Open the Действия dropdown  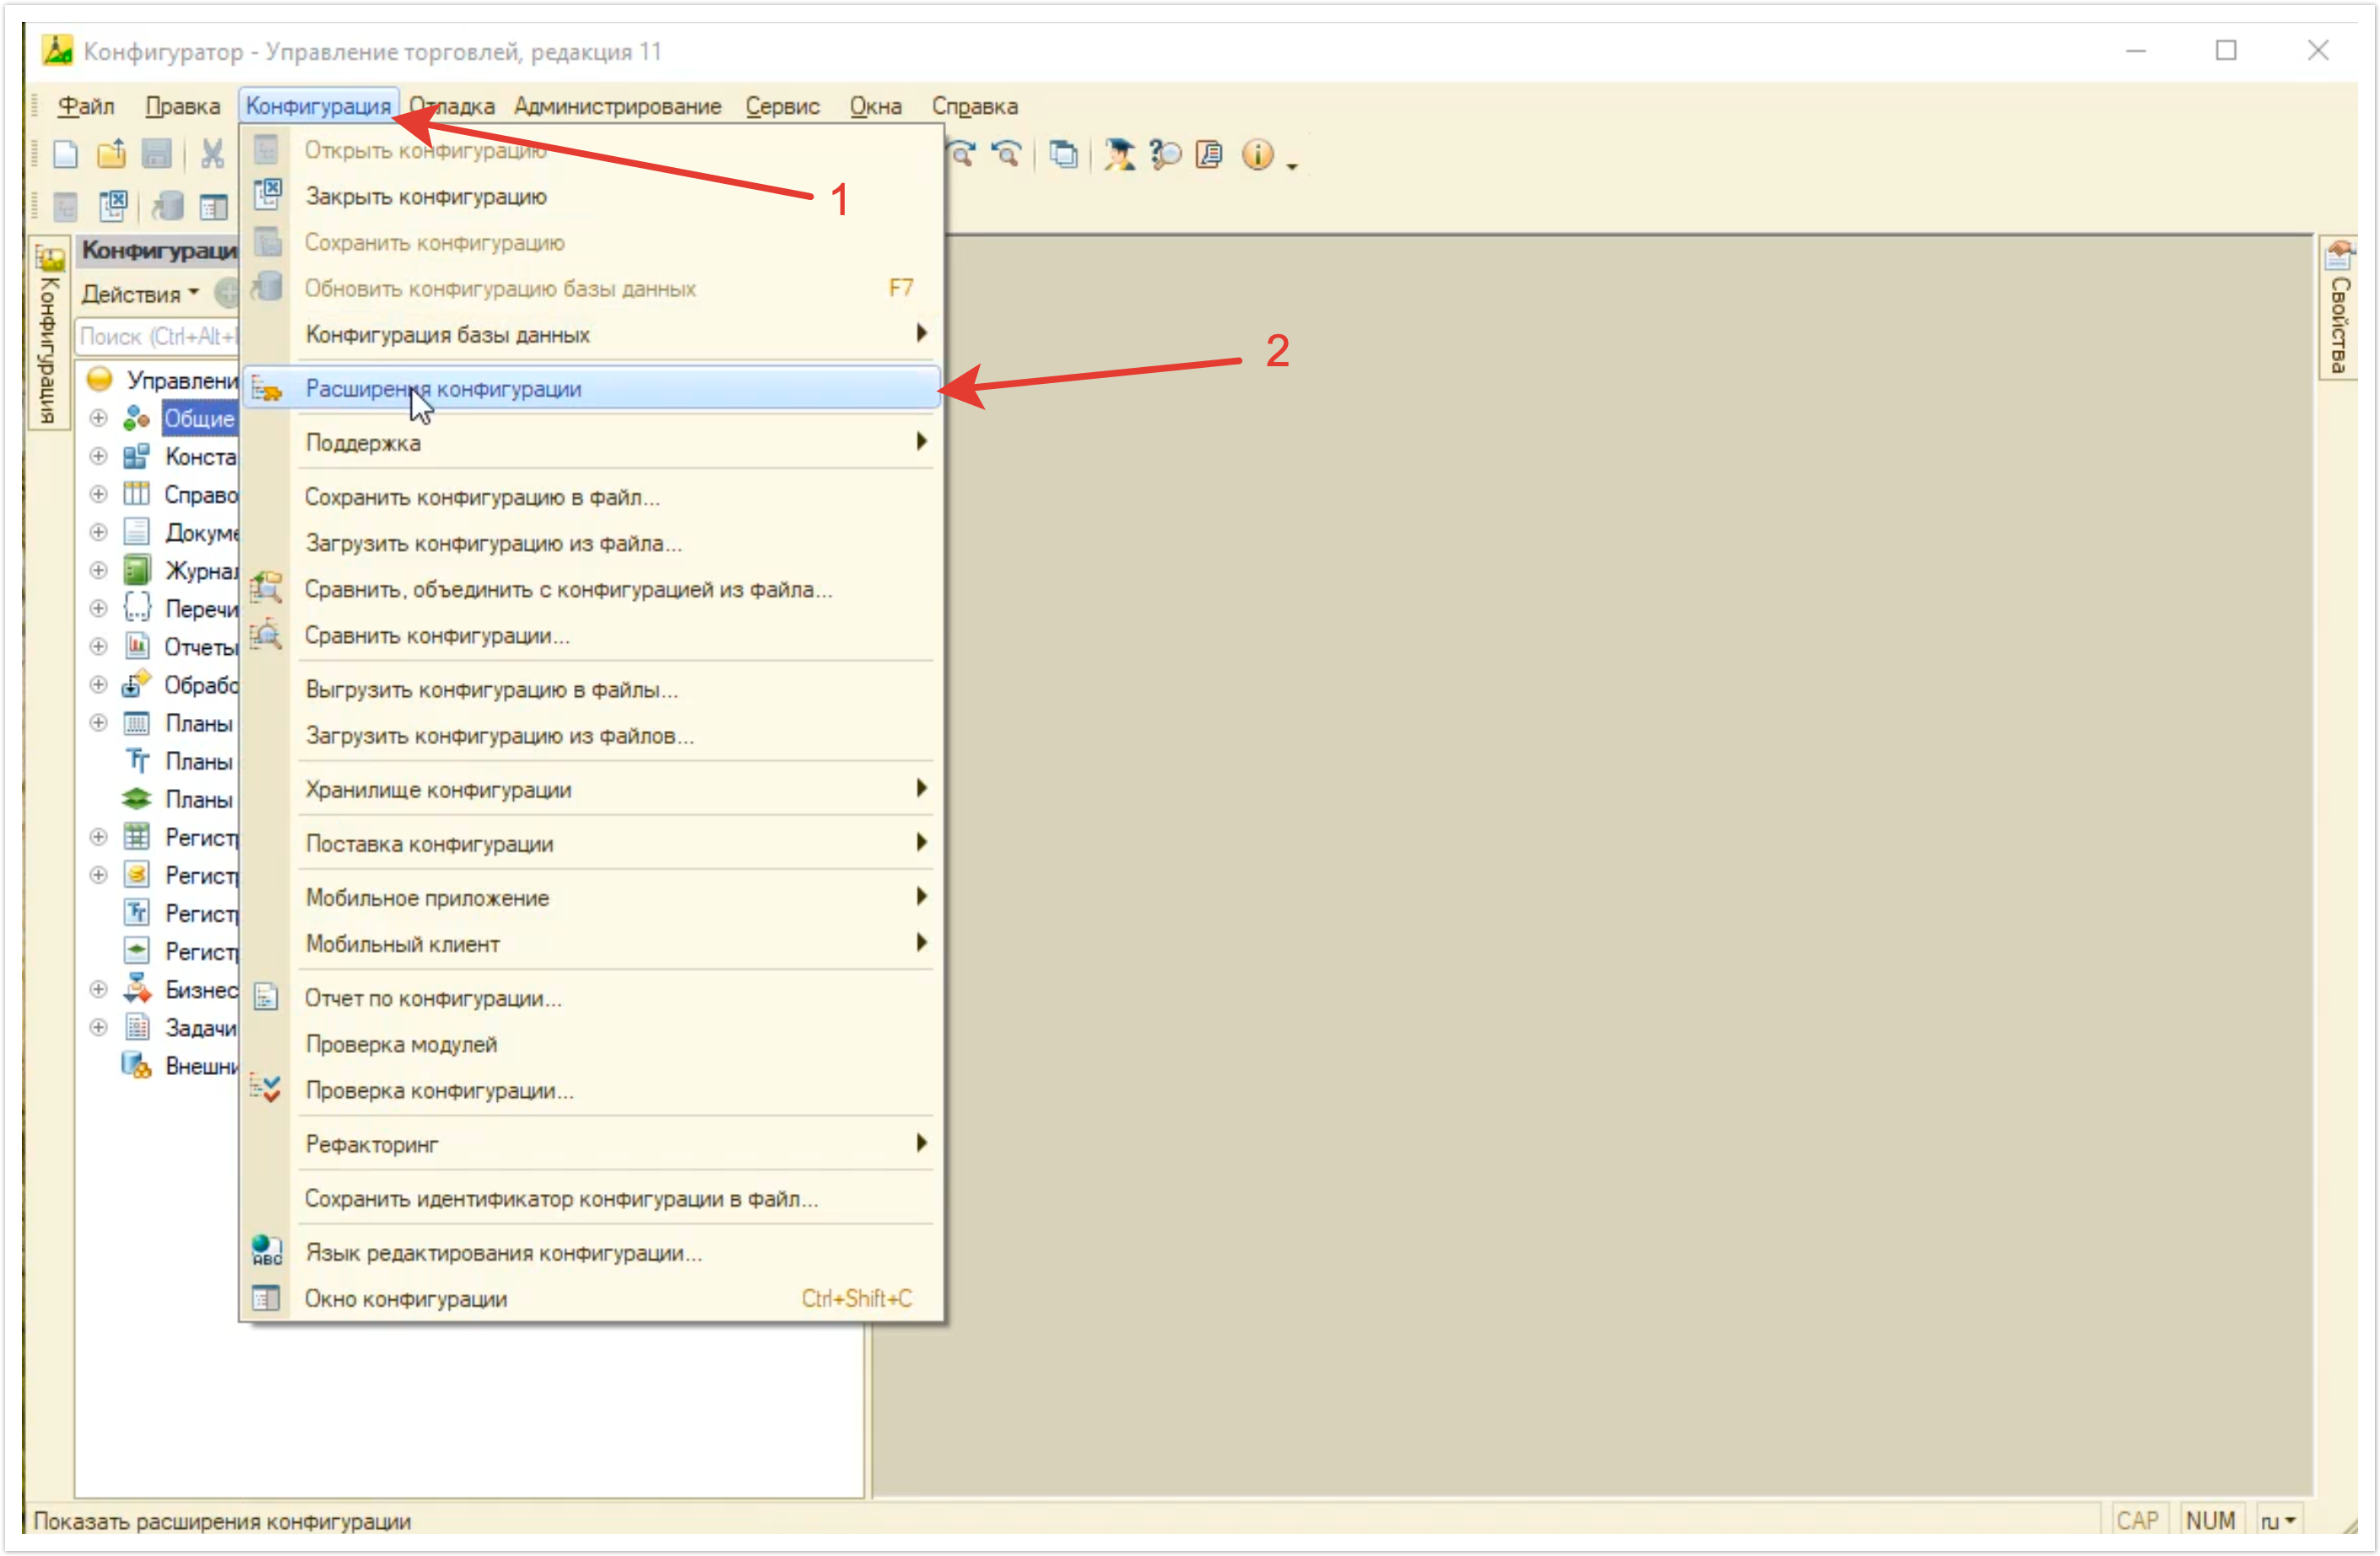pyautogui.click(x=140, y=294)
